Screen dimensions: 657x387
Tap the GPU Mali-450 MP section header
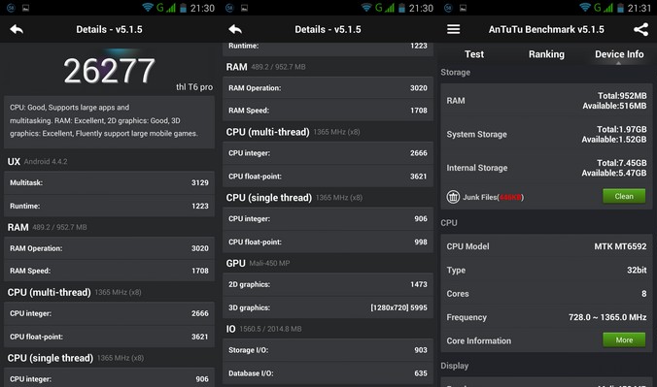(x=258, y=263)
